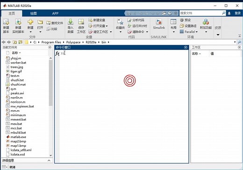Click the 导入数据 (Import Data) icon
The image size is (243, 170).
[x=71, y=22]
